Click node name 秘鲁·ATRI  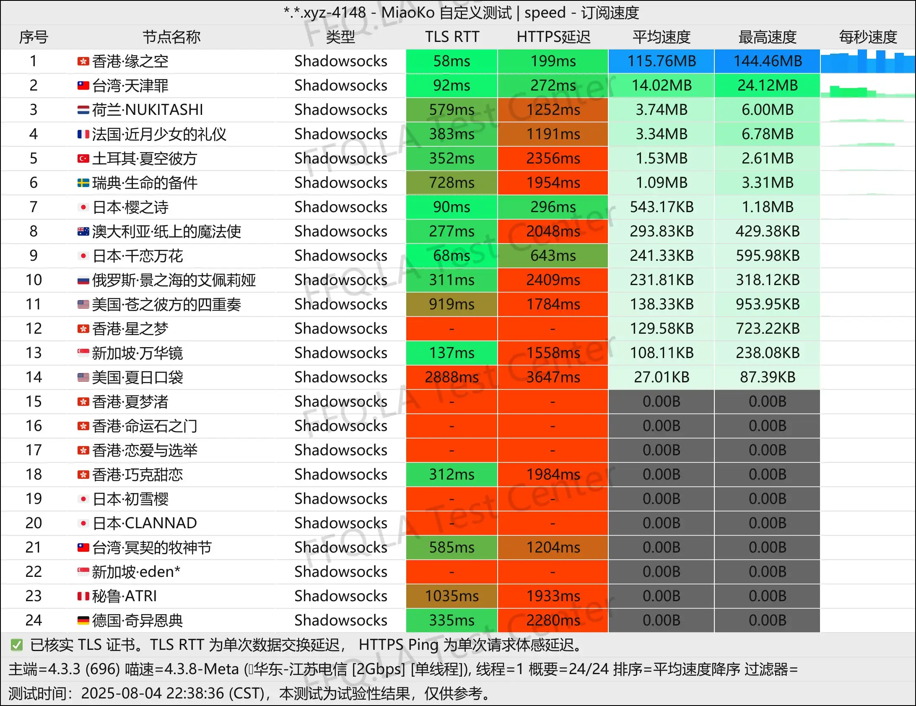pyautogui.click(x=125, y=597)
